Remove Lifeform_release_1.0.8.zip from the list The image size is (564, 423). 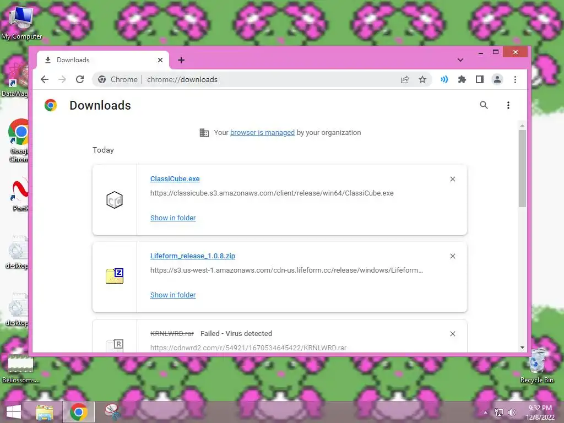[x=453, y=256]
